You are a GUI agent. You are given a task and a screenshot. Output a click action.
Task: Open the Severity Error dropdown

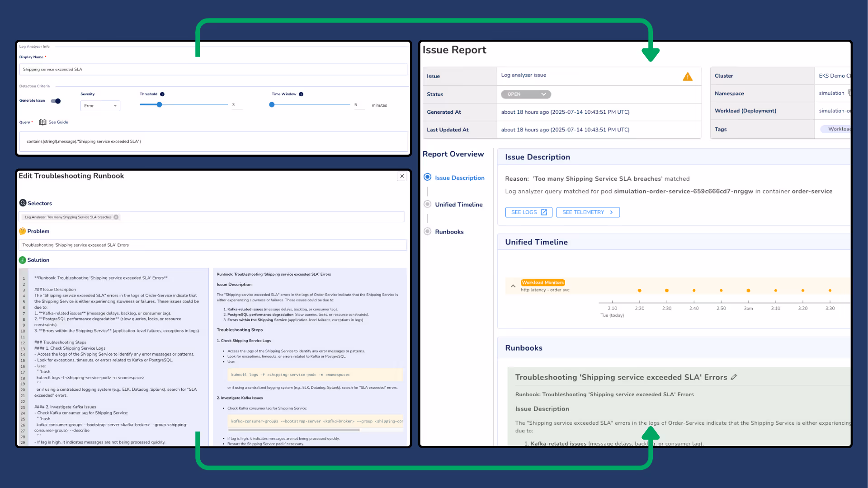point(100,106)
